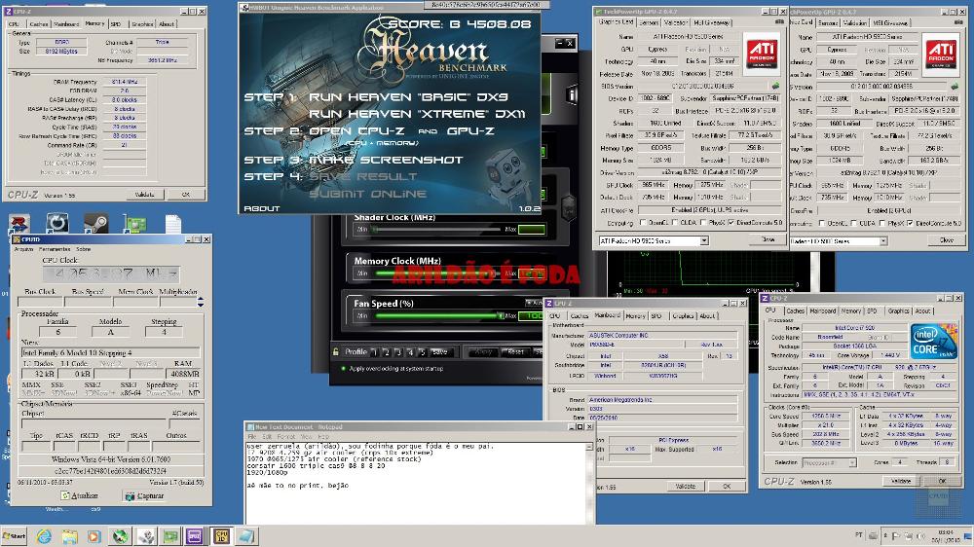Launch Internet Explorer from taskbar

pyautogui.click(x=44, y=536)
